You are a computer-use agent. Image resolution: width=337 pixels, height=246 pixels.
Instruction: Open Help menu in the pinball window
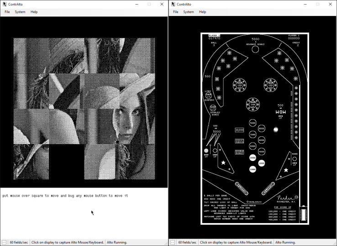coord(202,12)
